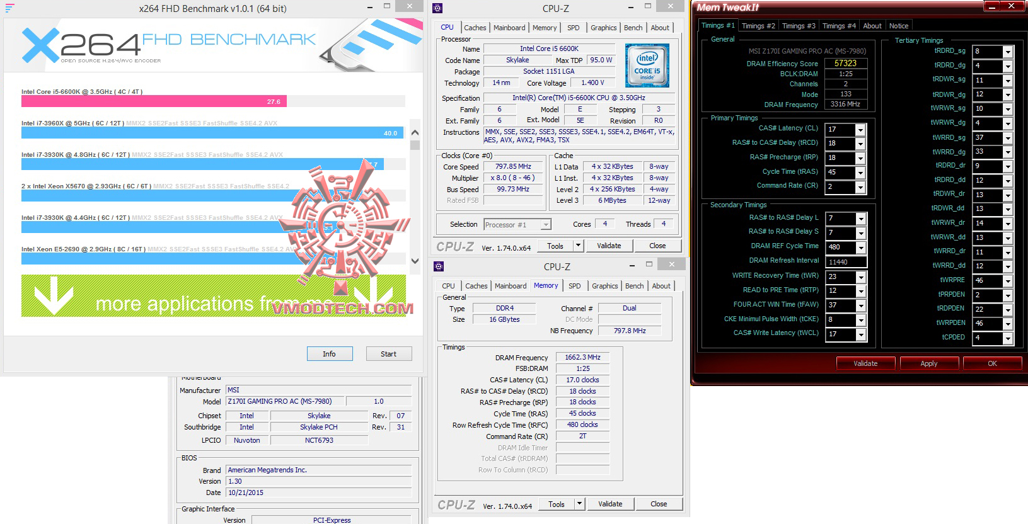Apply memory timing changes in Mem TweakIt

[x=929, y=363]
